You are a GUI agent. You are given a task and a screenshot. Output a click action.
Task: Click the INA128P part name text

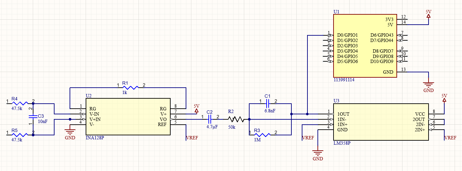(95, 138)
